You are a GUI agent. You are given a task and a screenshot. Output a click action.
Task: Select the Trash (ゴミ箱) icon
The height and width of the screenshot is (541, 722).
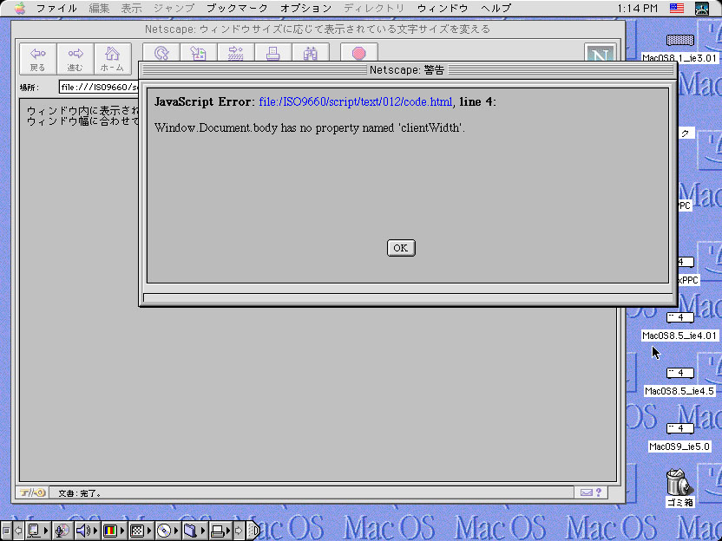coord(679,482)
